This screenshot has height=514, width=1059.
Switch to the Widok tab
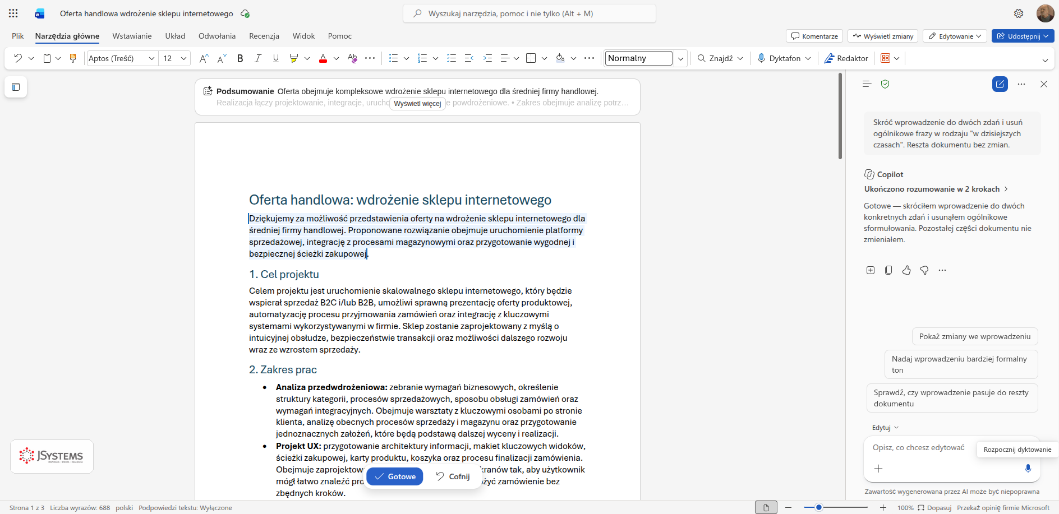(303, 36)
